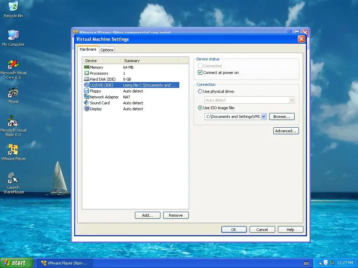Click the VMware Player desktop icon
This screenshot has width=358, height=268.
click(x=13, y=152)
